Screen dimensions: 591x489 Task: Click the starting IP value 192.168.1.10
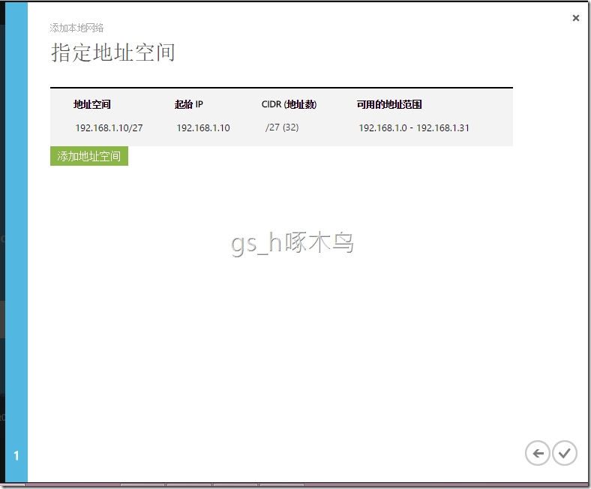tap(203, 127)
